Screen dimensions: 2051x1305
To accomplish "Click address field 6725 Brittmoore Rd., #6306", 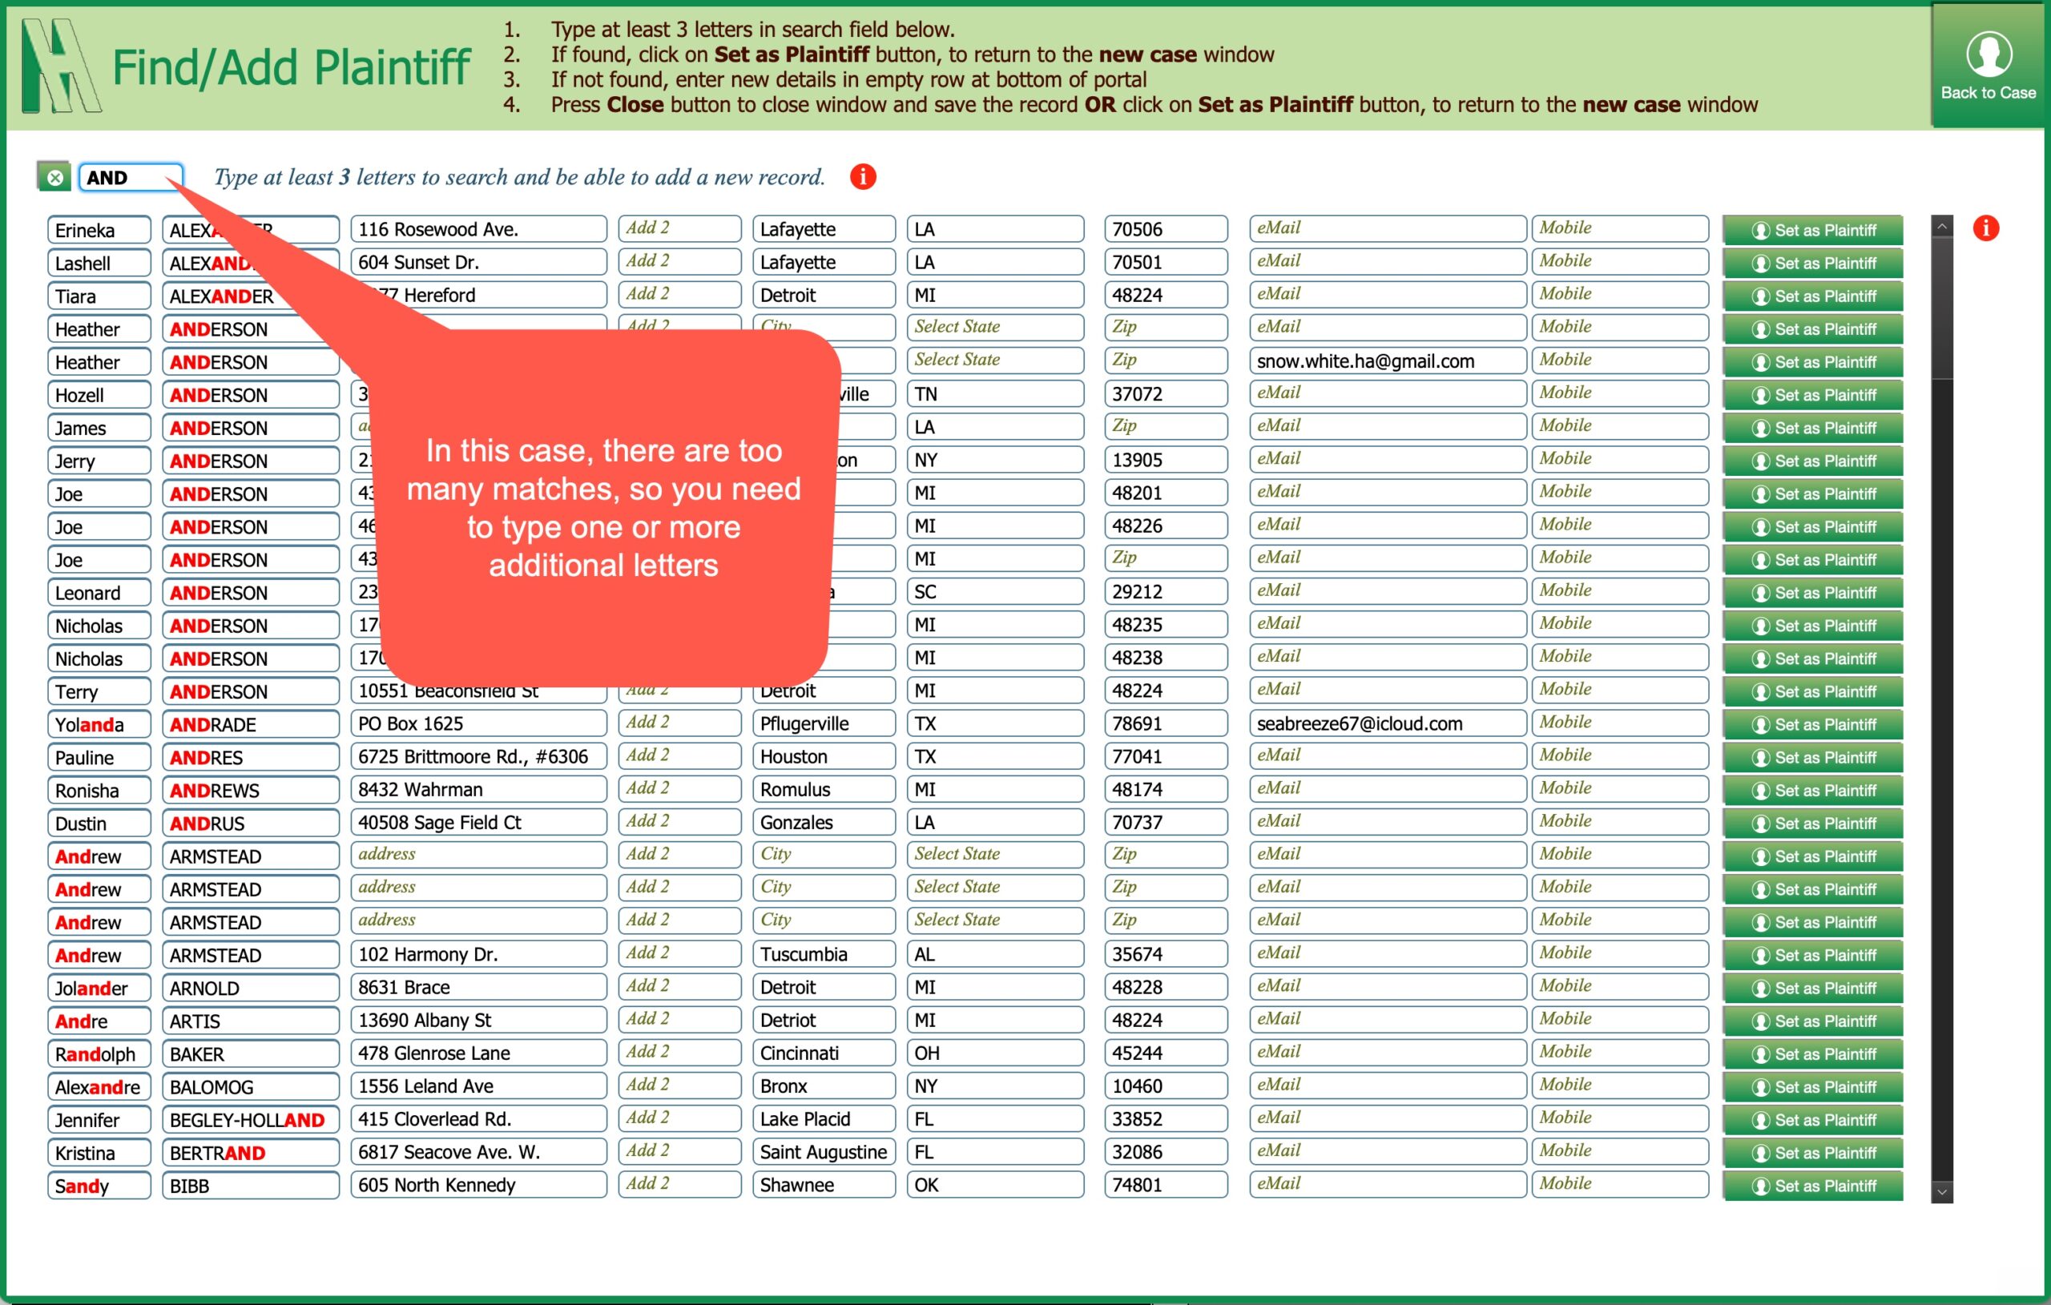I will [x=478, y=756].
